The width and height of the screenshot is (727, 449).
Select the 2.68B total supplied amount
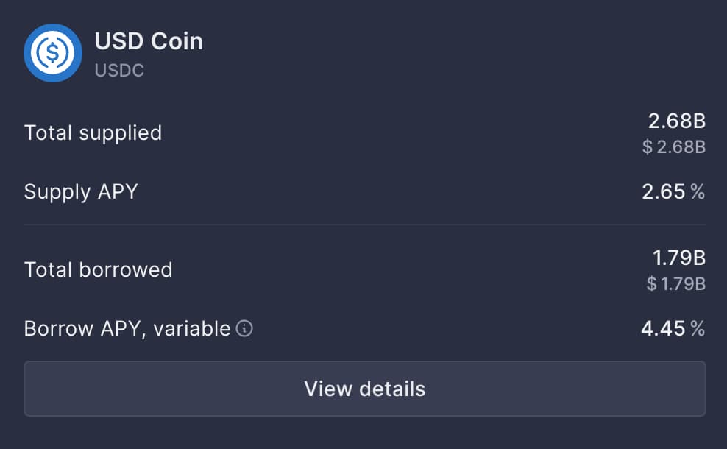pos(677,121)
